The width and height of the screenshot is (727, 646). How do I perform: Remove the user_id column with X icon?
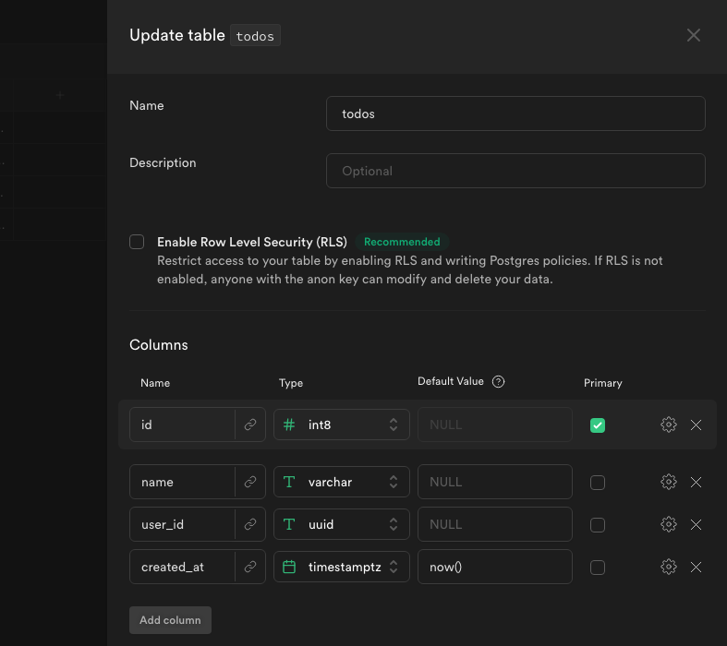697,524
